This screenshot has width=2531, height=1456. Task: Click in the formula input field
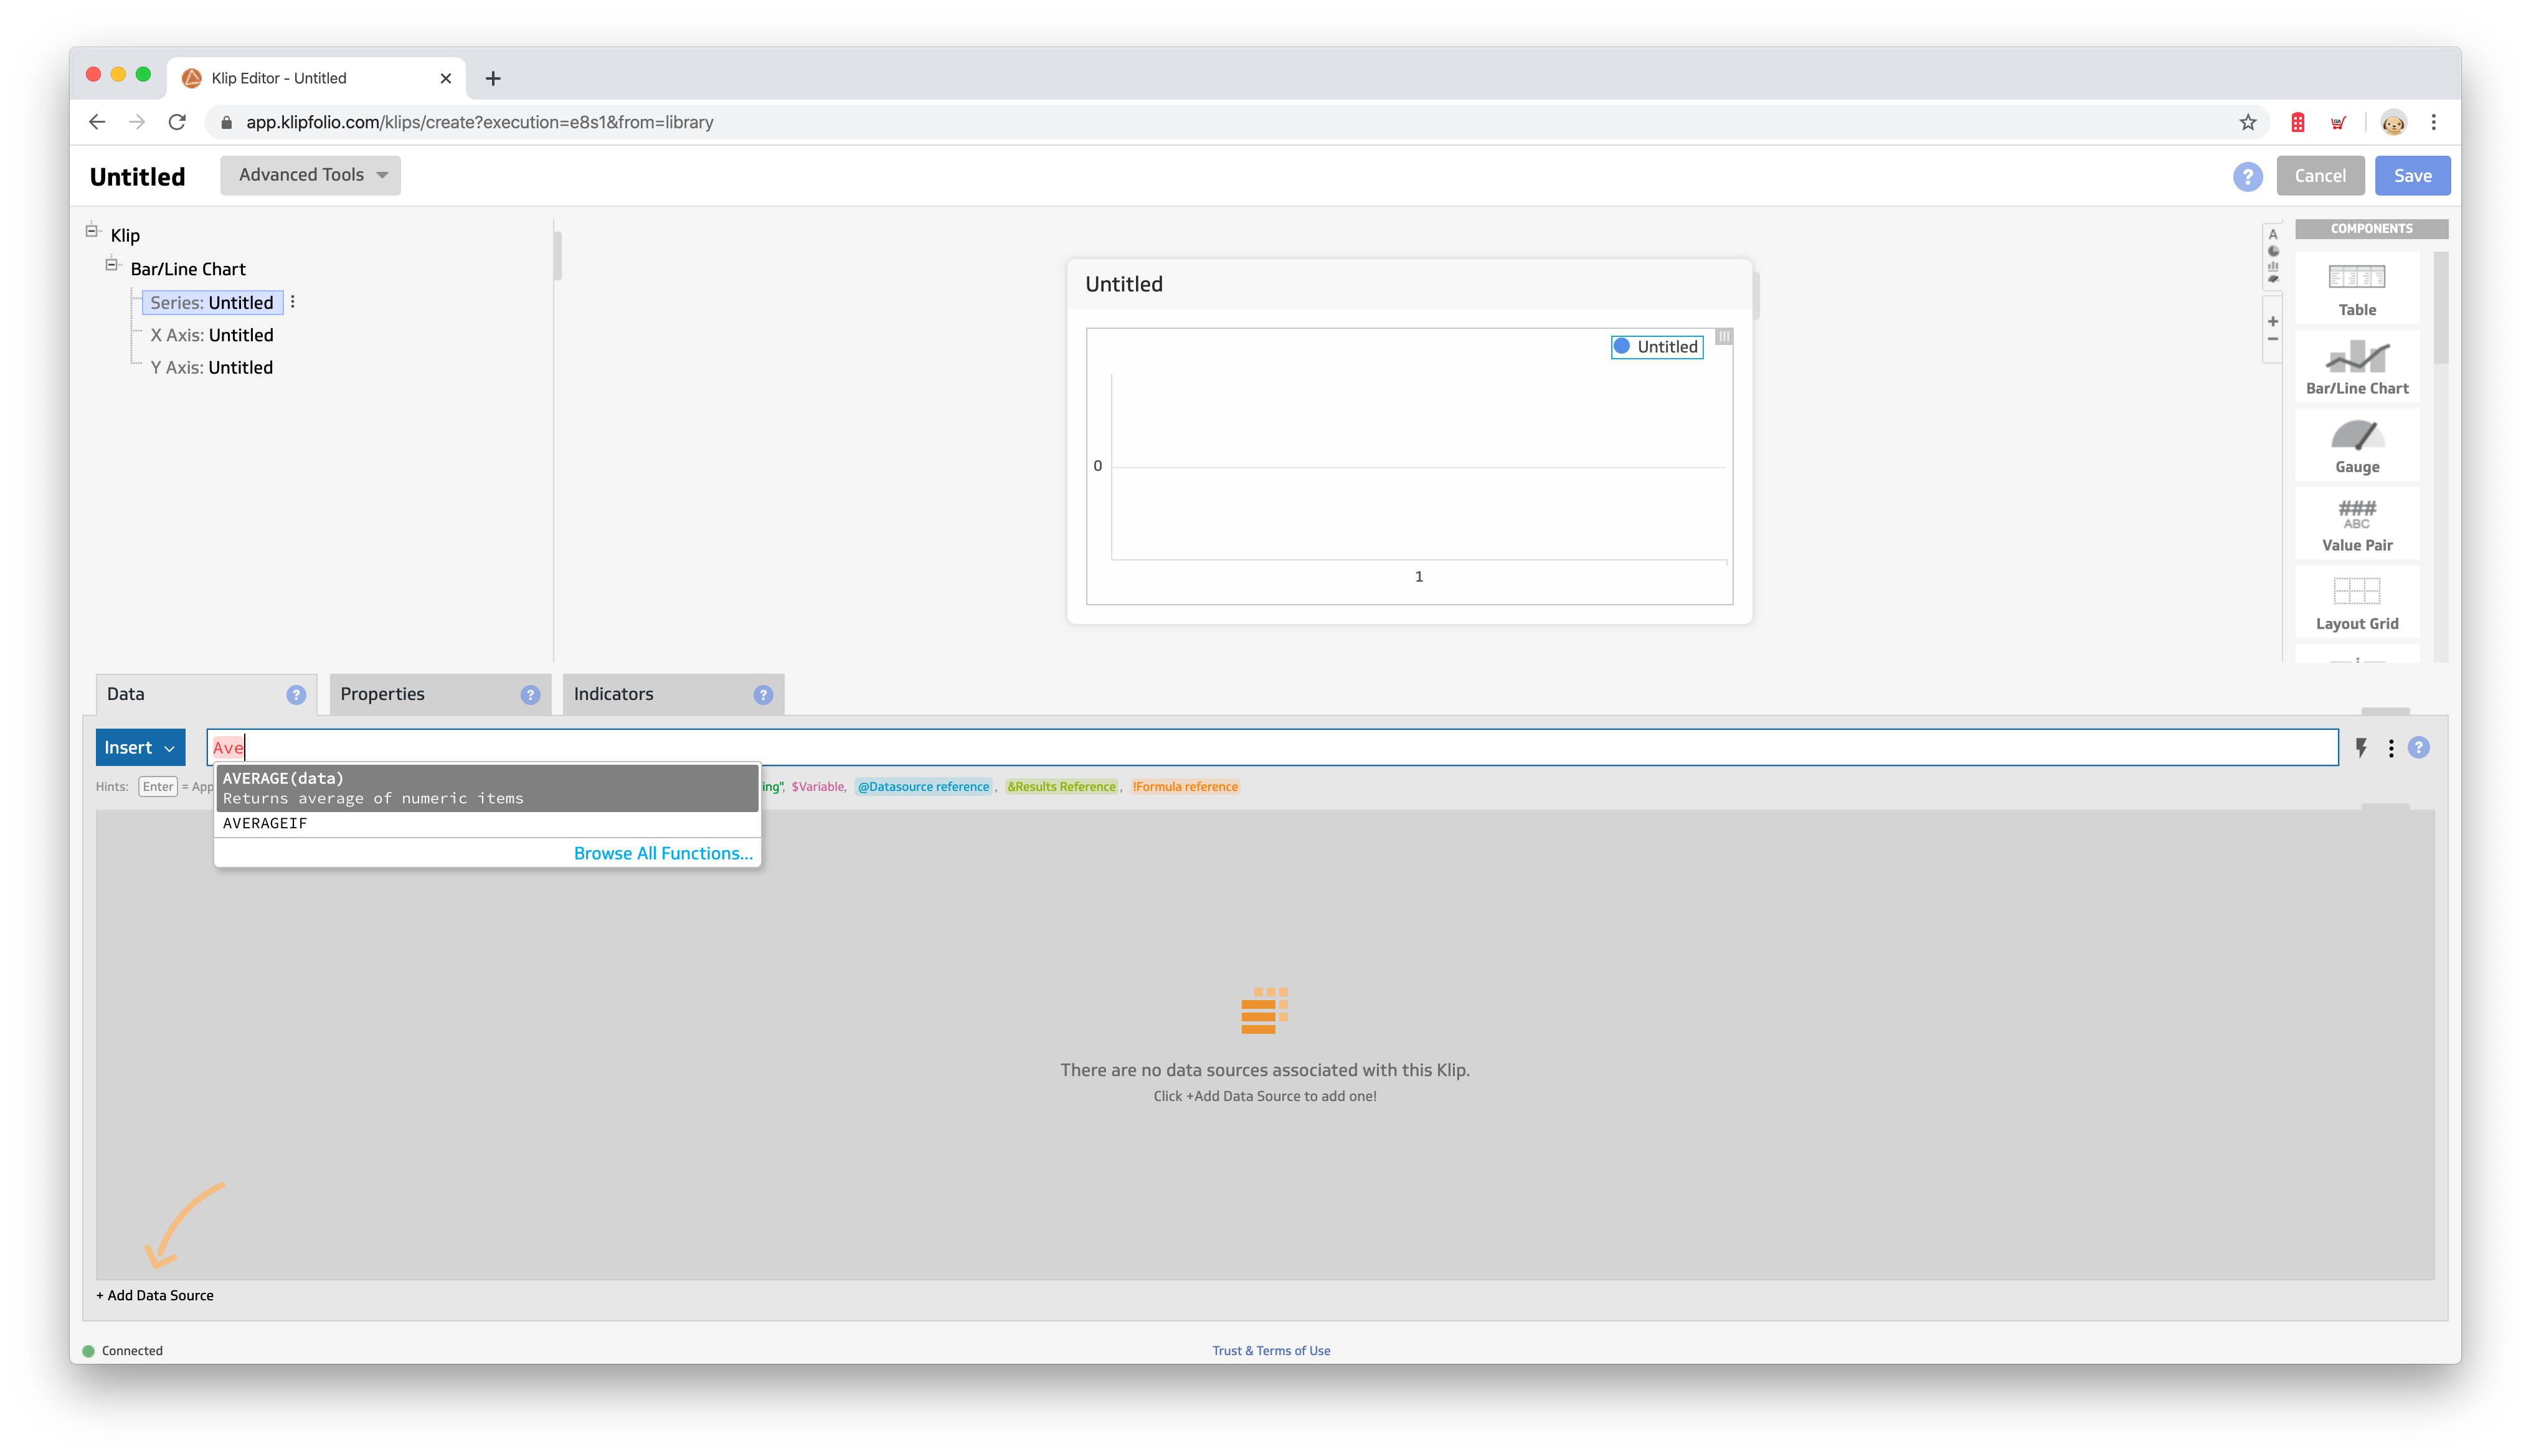pyautogui.click(x=1272, y=748)
